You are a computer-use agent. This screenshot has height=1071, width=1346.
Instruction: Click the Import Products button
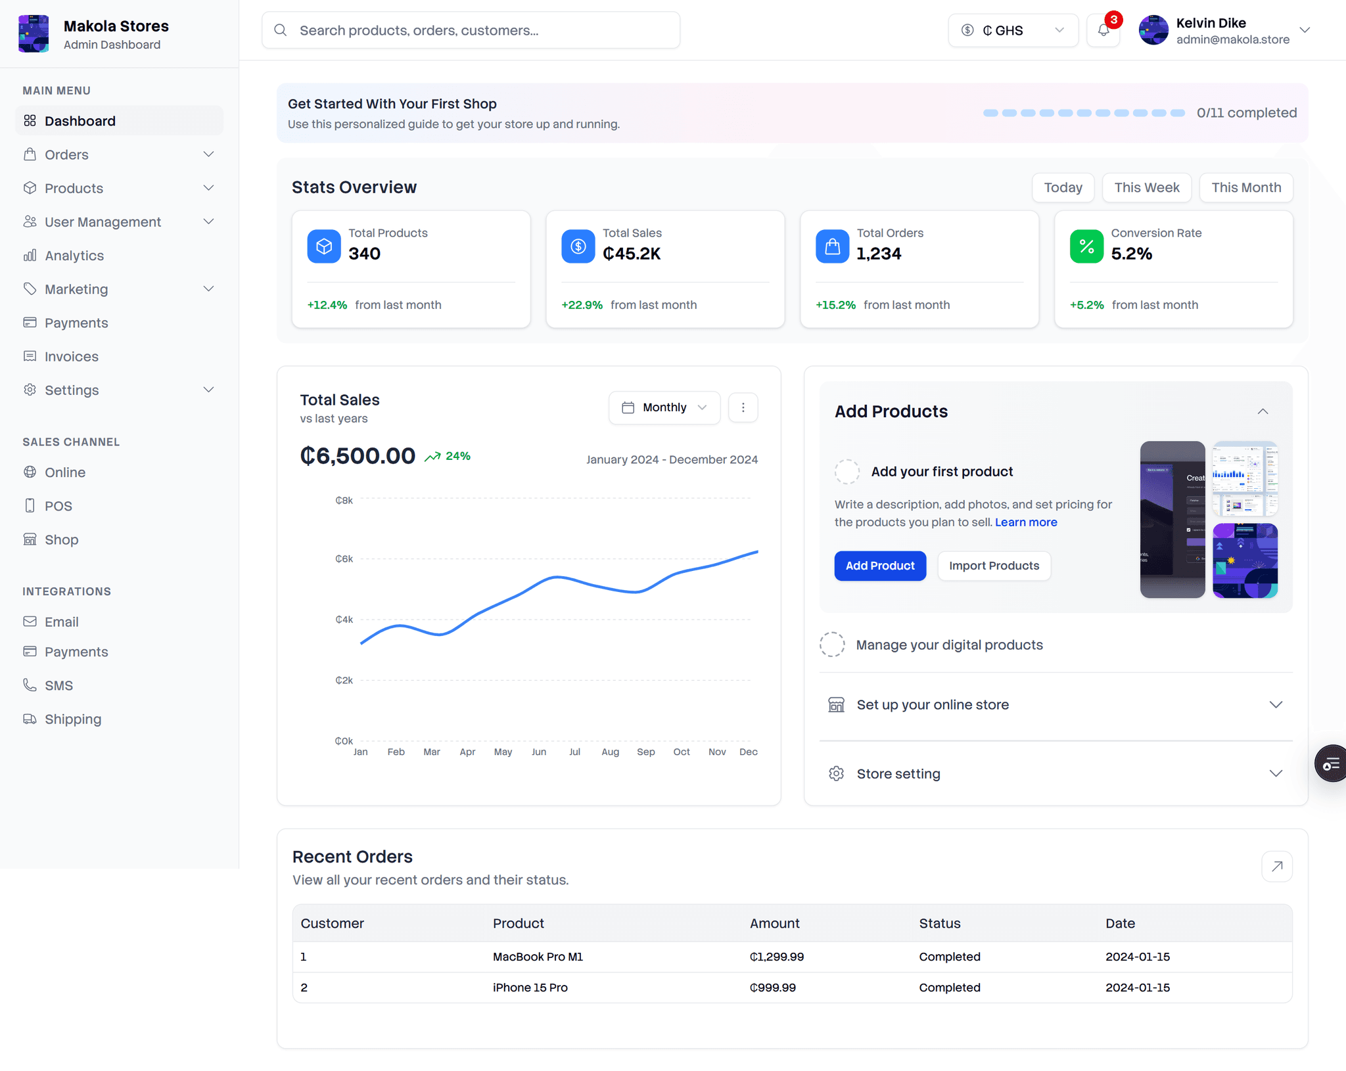point(994,566)
